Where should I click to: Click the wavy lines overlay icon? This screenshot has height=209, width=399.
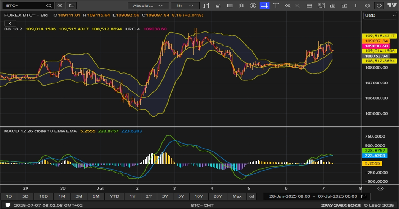click(x=241, y=5)
